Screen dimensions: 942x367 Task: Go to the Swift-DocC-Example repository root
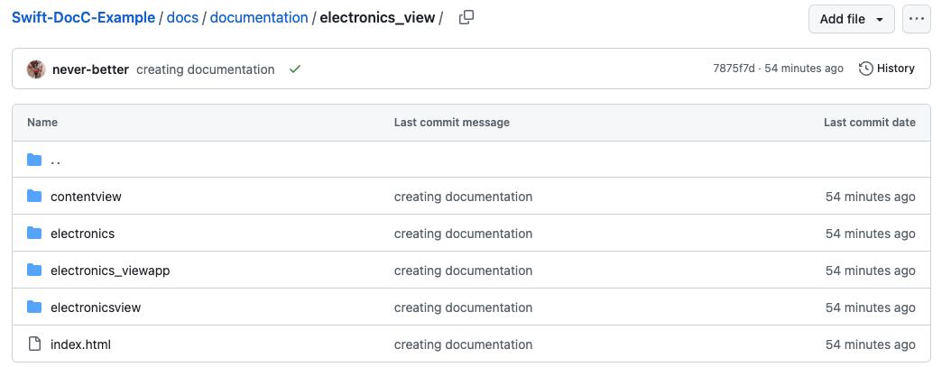(84, 18)
